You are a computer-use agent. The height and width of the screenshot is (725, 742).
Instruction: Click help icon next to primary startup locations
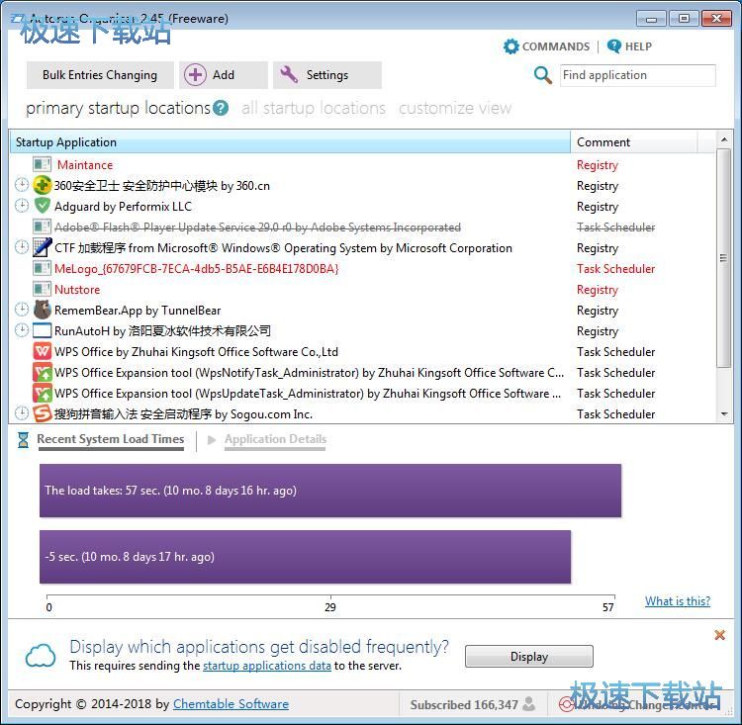(221, 108)
